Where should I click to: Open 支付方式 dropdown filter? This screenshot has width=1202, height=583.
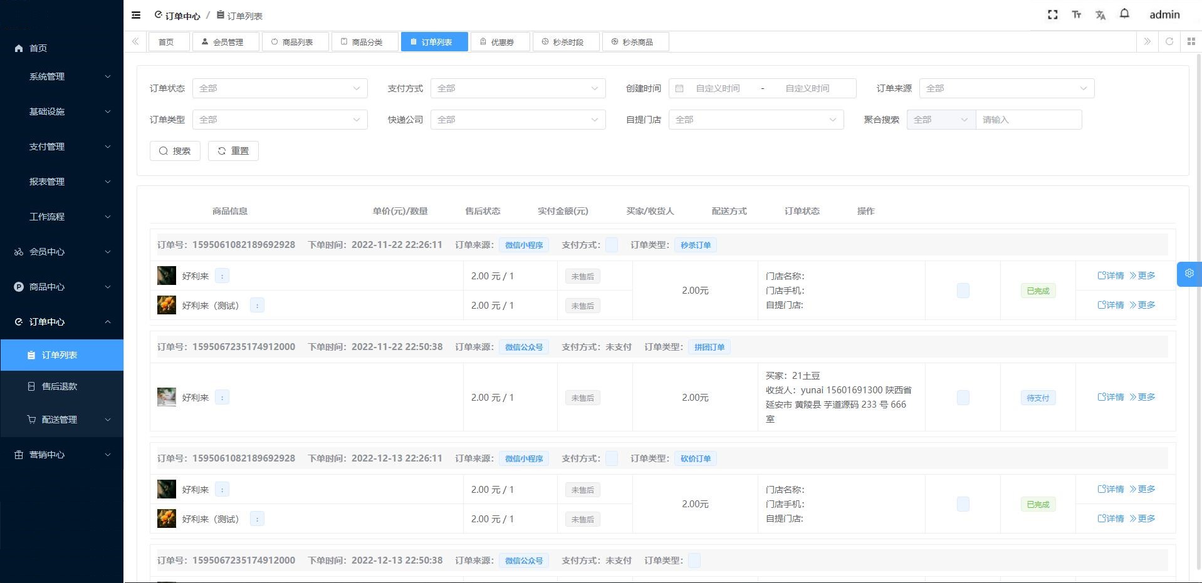point(518,88)
